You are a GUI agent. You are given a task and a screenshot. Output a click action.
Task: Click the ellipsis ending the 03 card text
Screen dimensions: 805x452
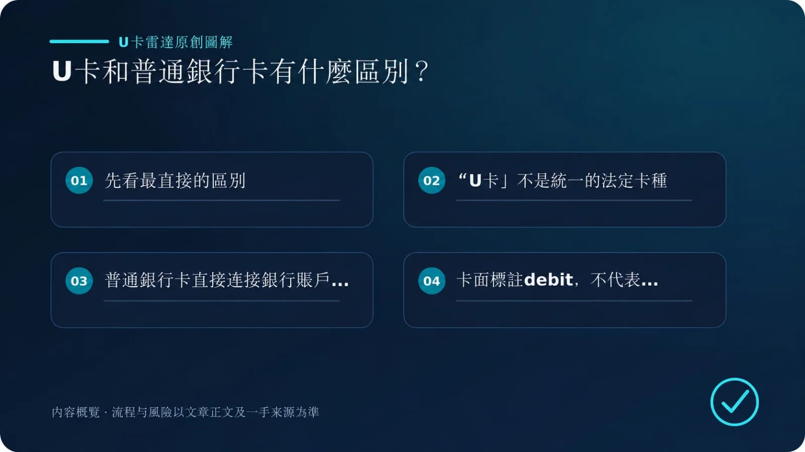[340, 284]
